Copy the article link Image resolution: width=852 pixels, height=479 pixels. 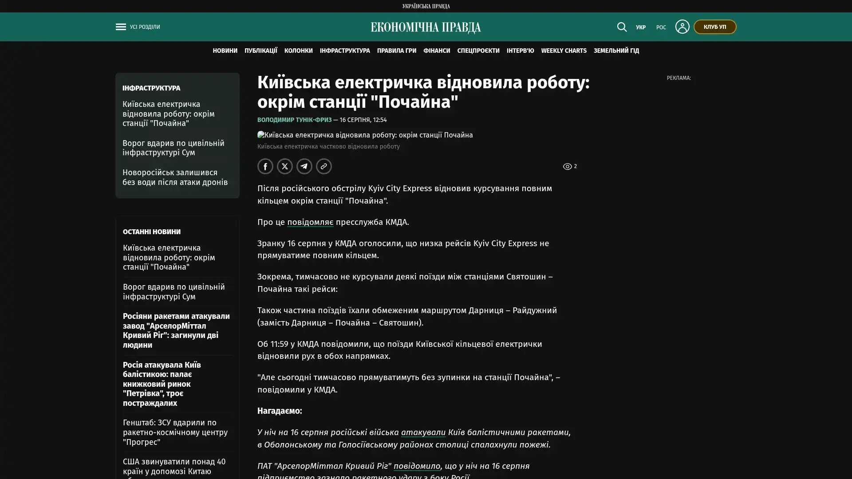pyautogui.click(x=324, y=166)
